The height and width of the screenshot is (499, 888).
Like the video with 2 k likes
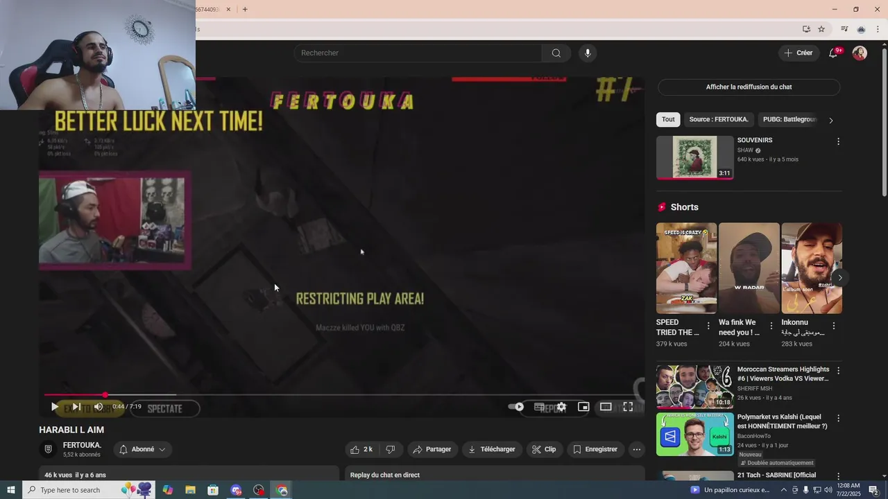click(x=361, y=449)
